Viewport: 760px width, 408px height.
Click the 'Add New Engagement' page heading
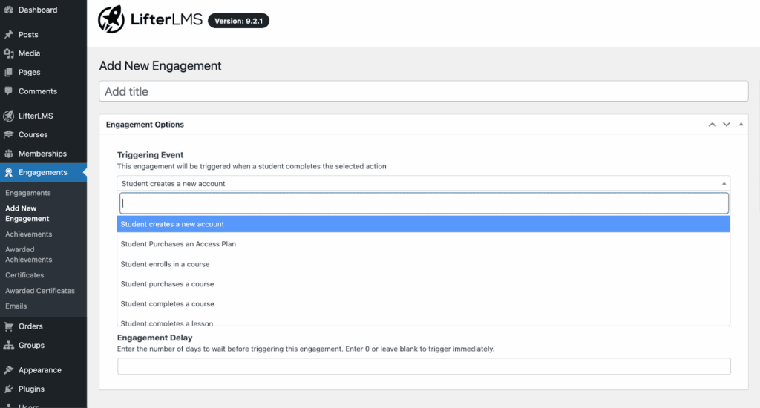coord(160,66)
